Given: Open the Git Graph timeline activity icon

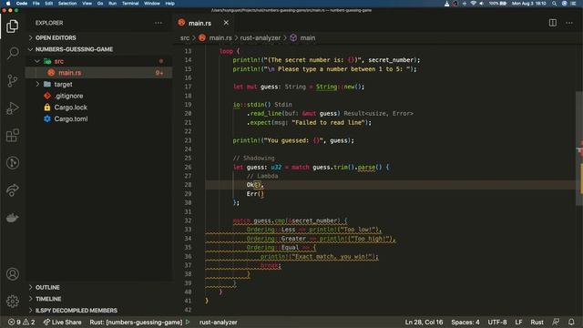Looking at the screenshot, I should pyautogui.click(x=12, y=163).
